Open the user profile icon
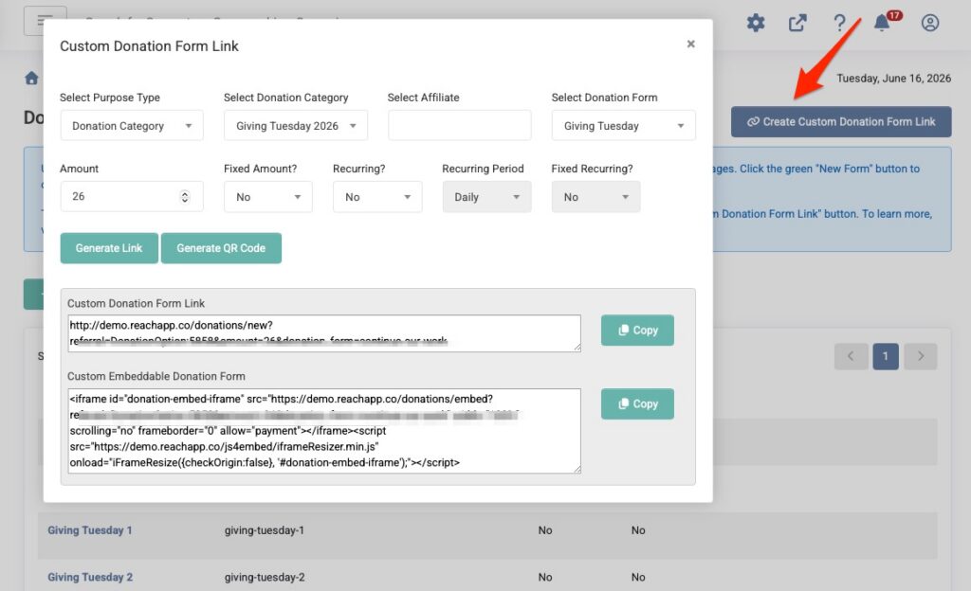This screenshot has width=971, height=591. click(x=930, y=23)
